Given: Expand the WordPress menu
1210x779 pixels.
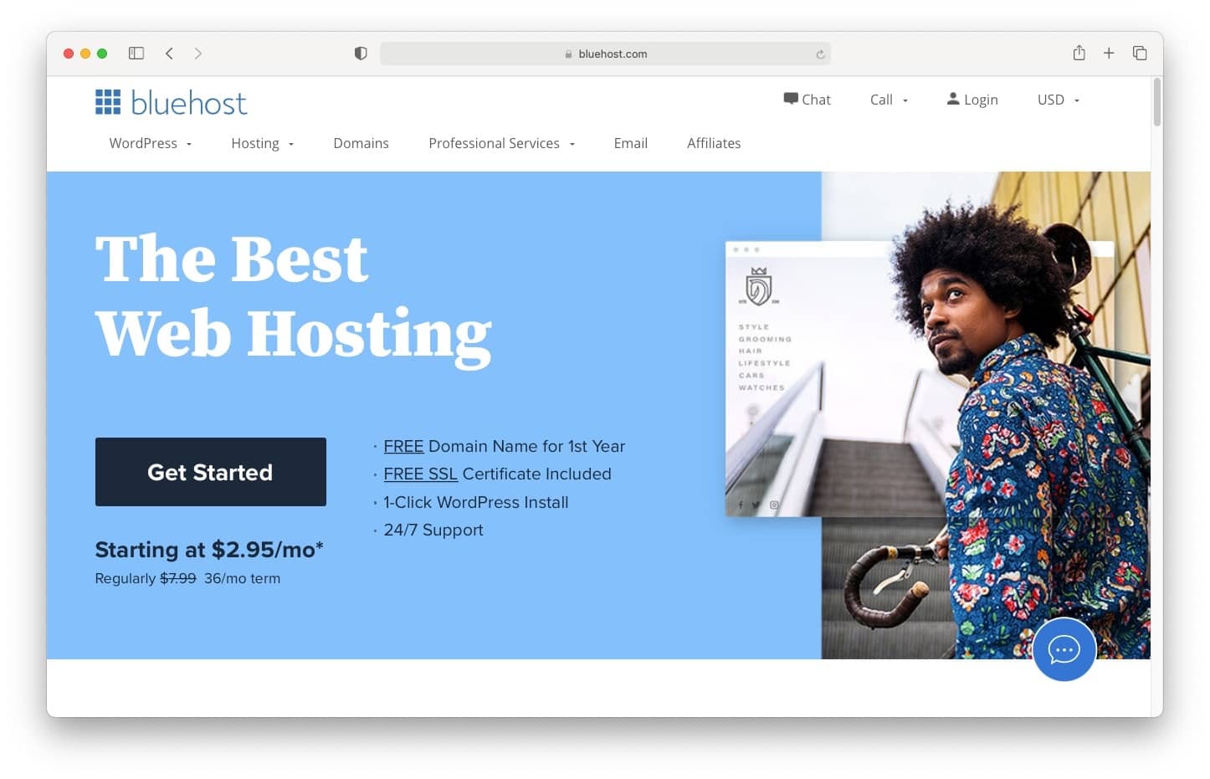Looking at the screenshot, I should pyautogui.click(x=151, y=143).
